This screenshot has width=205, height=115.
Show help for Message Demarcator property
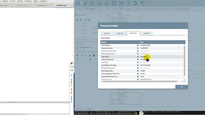click(138, 68)
